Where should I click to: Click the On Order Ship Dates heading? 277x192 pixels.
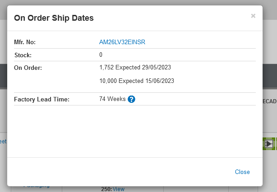54,18
